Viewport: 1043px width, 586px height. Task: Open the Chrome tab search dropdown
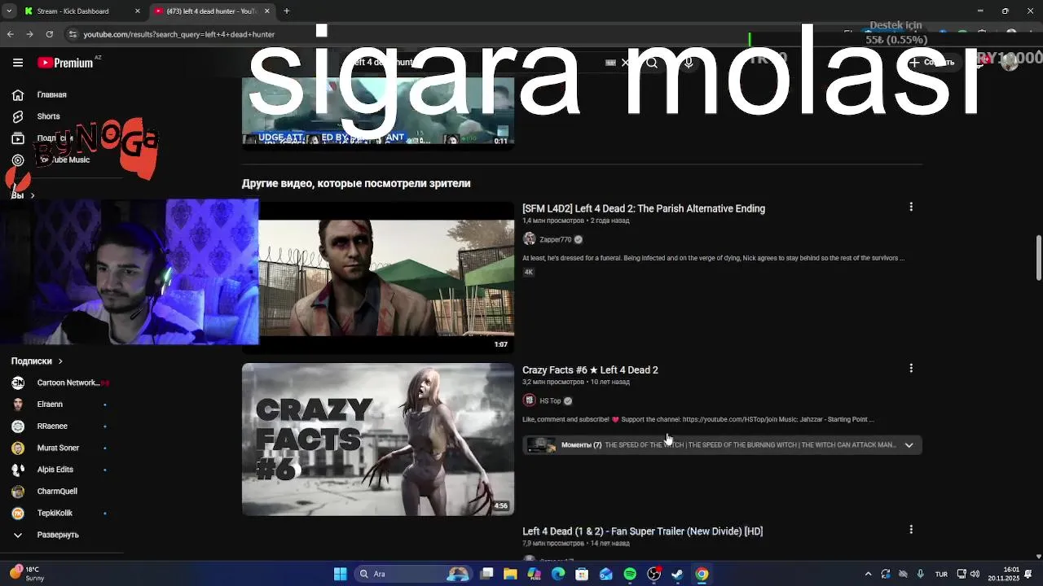[x=9, y=11]
